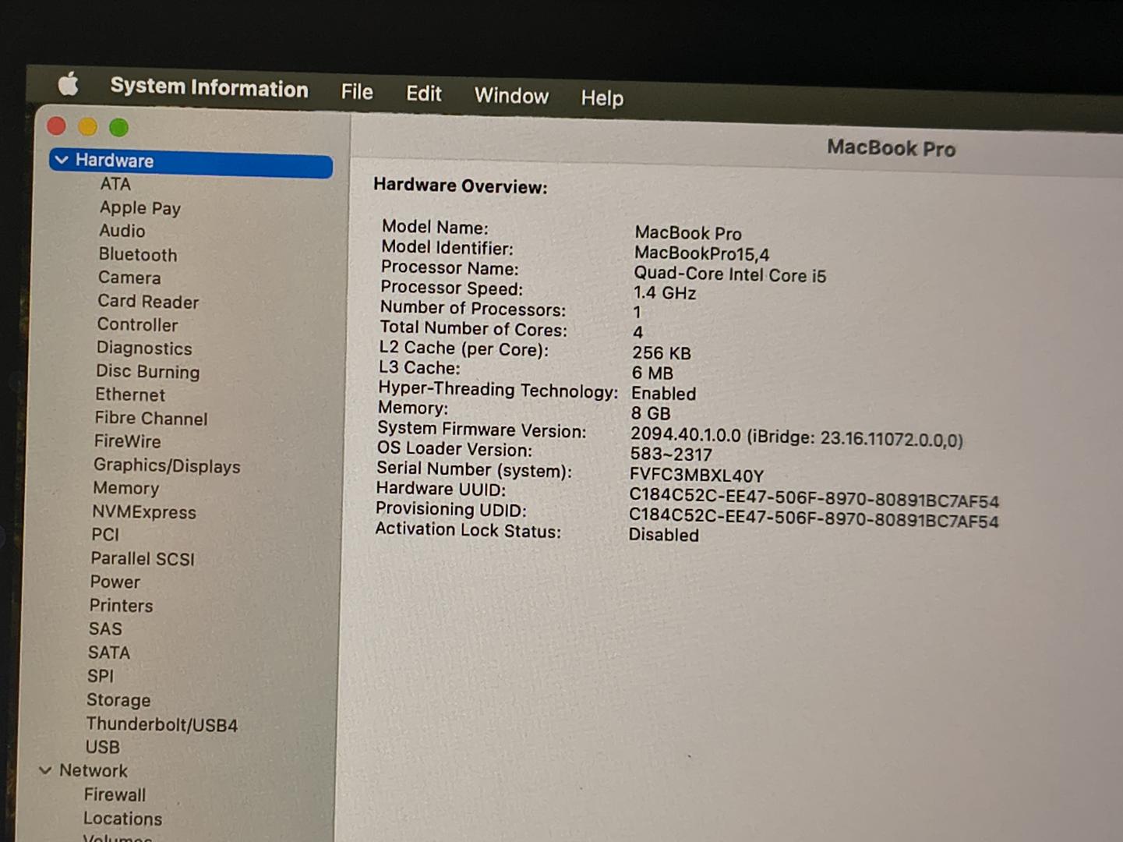Select Graphics/Displays in the sidebar
The image size is (1123, 842).
167,465
